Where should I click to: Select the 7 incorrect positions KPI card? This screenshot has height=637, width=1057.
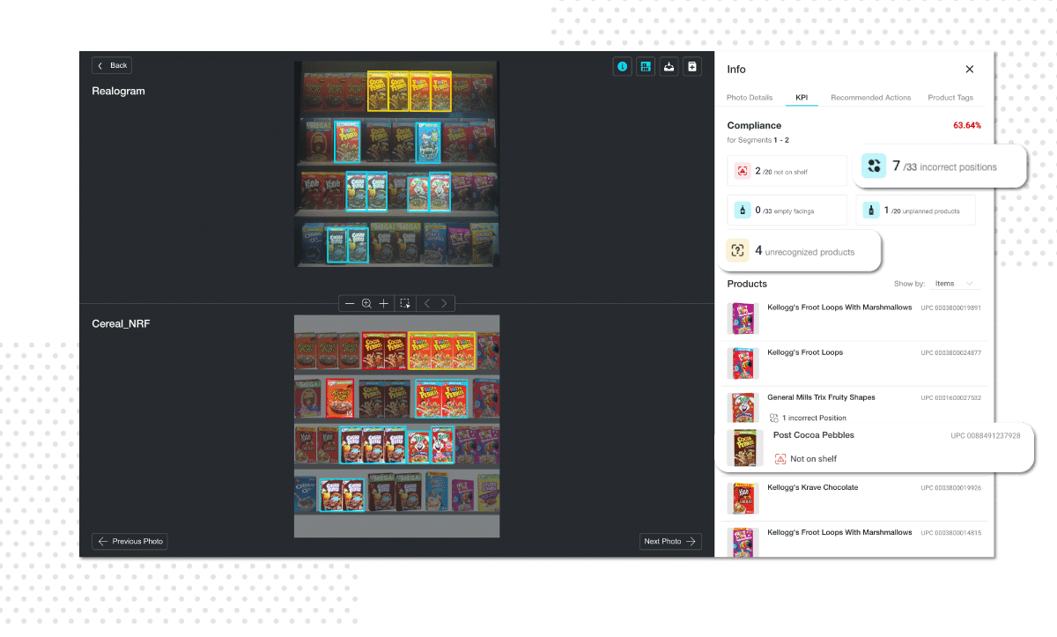coord(940,166)
